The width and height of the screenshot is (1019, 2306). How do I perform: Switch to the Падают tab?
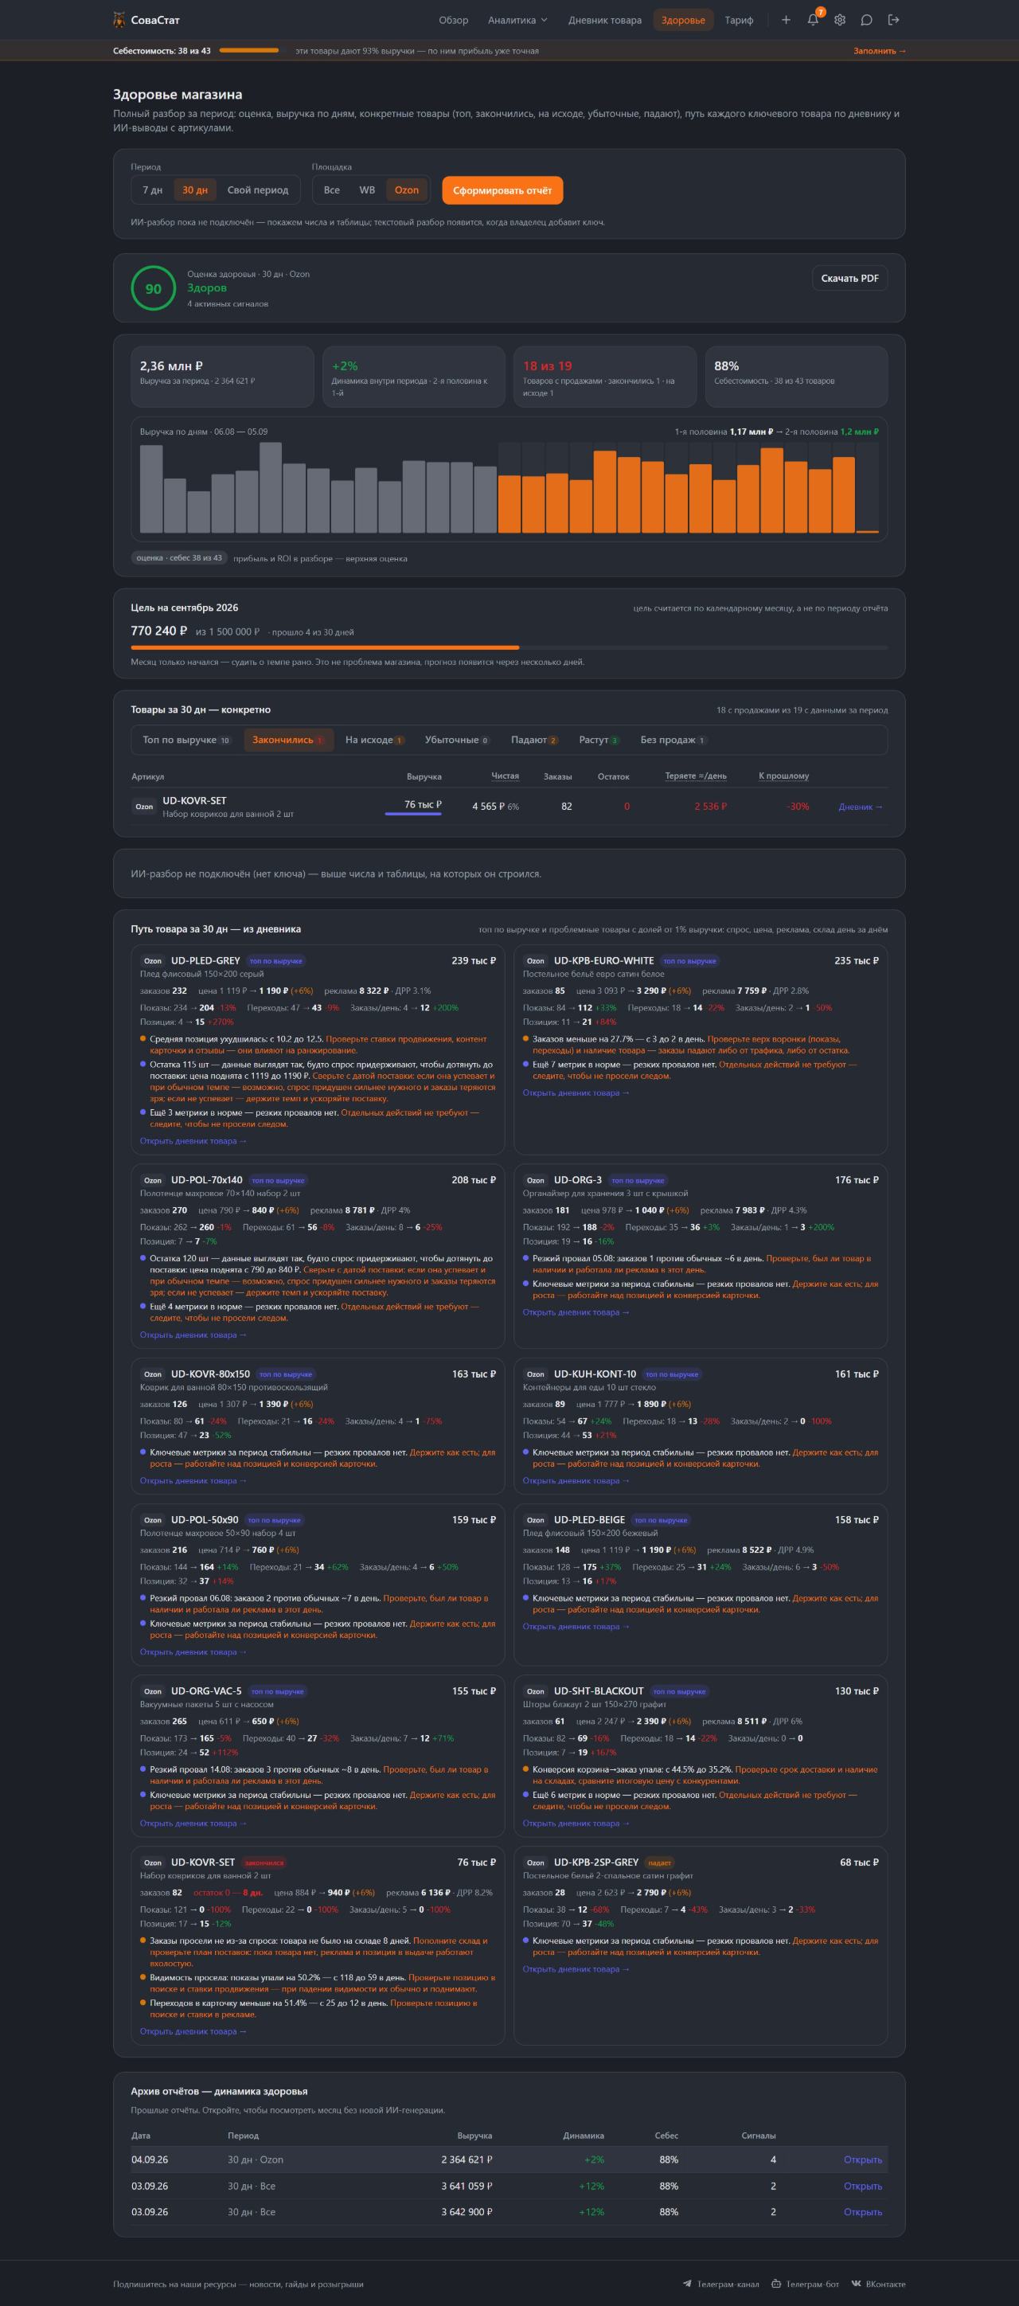tap(535, 740)
